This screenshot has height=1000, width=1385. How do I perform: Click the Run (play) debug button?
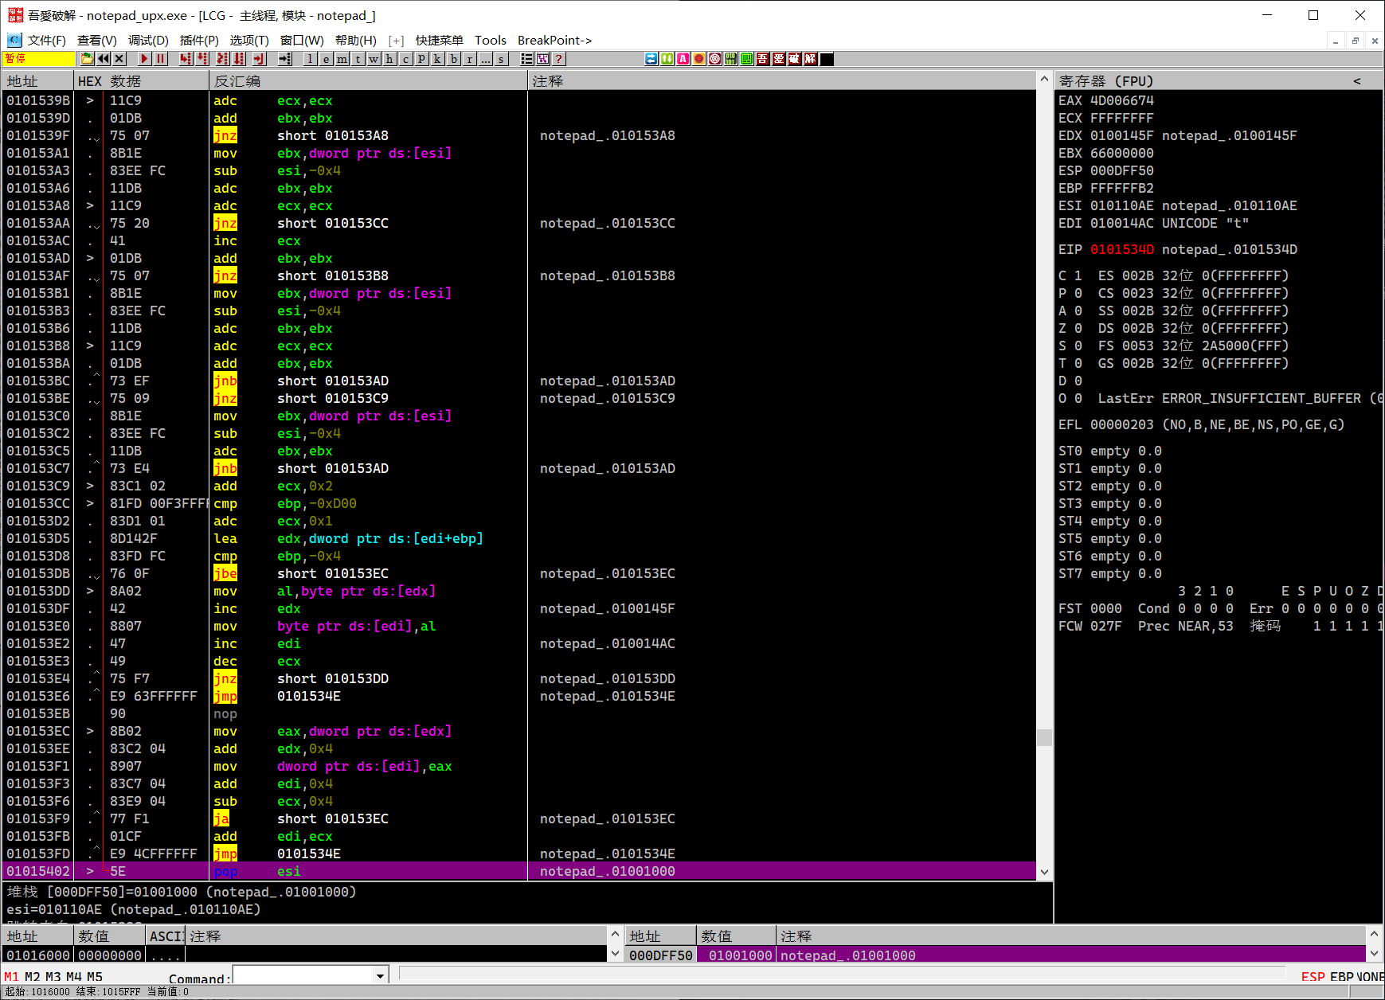[143, 59]
